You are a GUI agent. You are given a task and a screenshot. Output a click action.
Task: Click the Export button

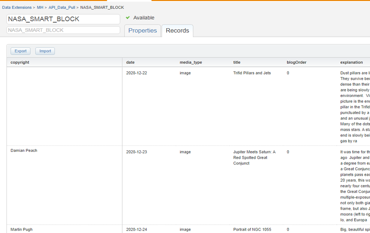(x=20, y=51)
